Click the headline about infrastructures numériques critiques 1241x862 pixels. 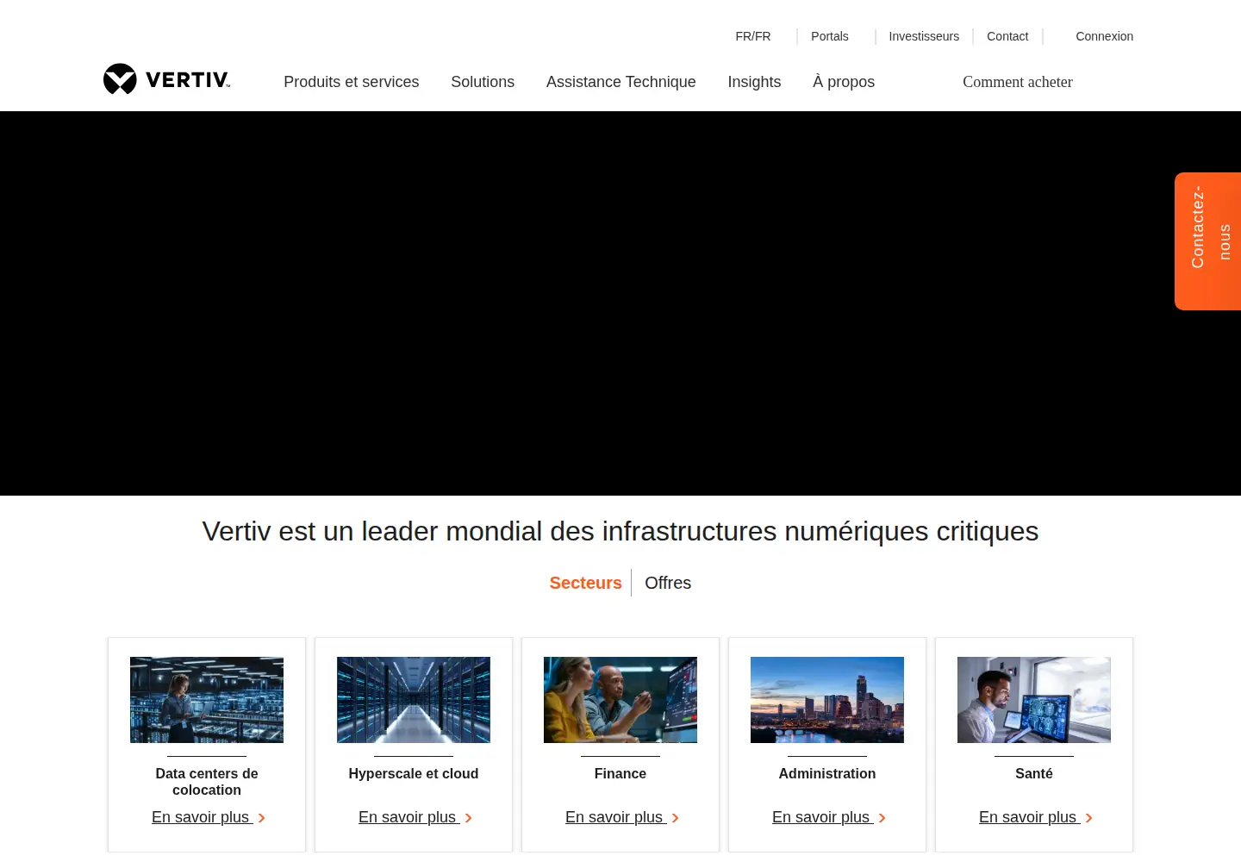pos(620,531)
